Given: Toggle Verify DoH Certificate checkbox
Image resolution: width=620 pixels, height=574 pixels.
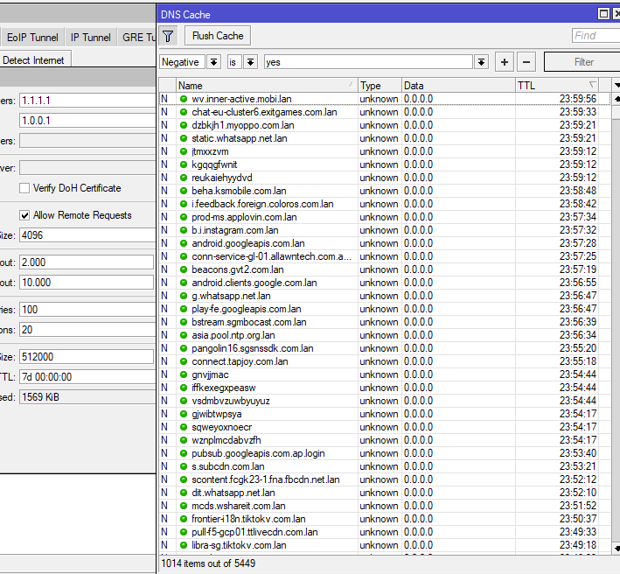Looking at the screenshot, I should [24, 188].
